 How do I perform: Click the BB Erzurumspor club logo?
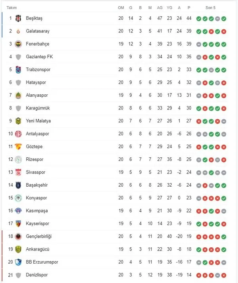click(x=18, y=262)
